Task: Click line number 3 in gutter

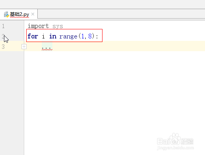Action: [x=3, y=47]
